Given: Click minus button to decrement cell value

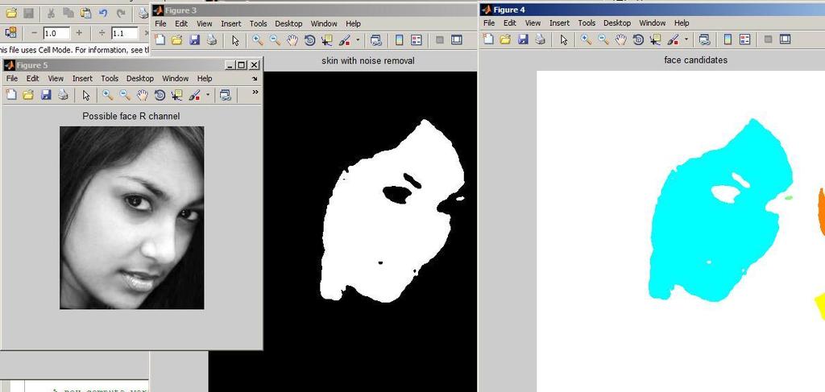Looking at the screenshot, I should (x=34, y=33).
